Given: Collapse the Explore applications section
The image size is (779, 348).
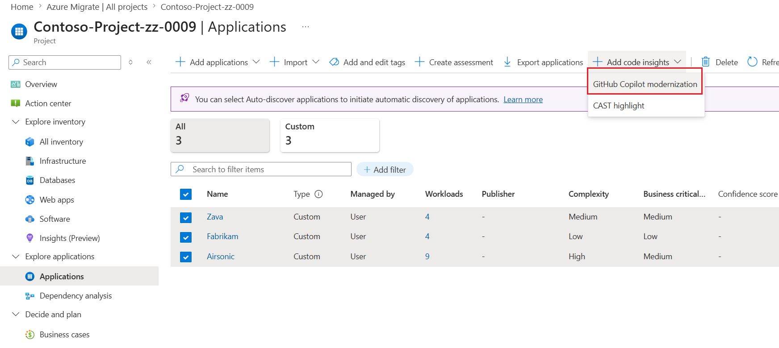Looking at the screenshot, I should click(16, 257).
